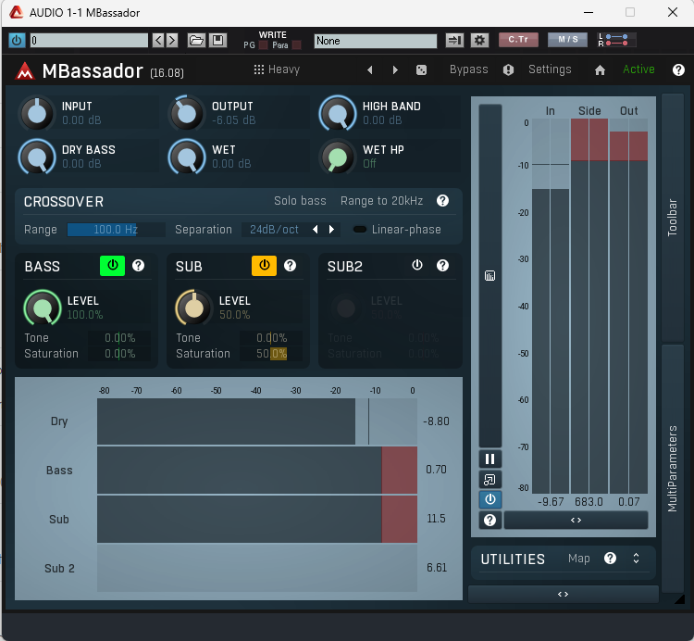694x641 pixels.
Task: Click the WET knob
Action: [187, 157]
